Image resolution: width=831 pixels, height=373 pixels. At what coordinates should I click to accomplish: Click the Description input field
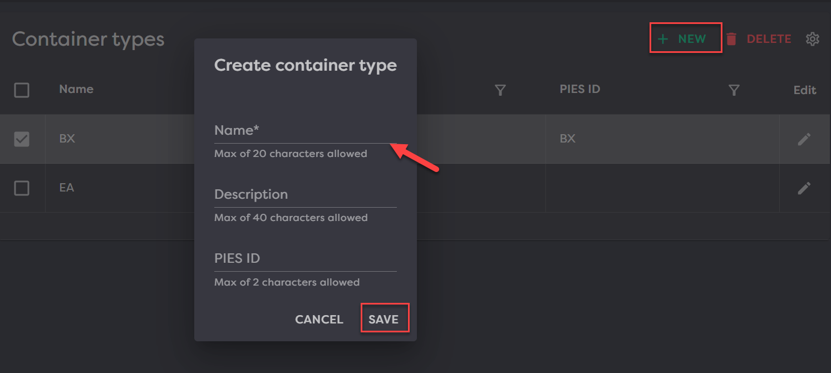point(305,195)
